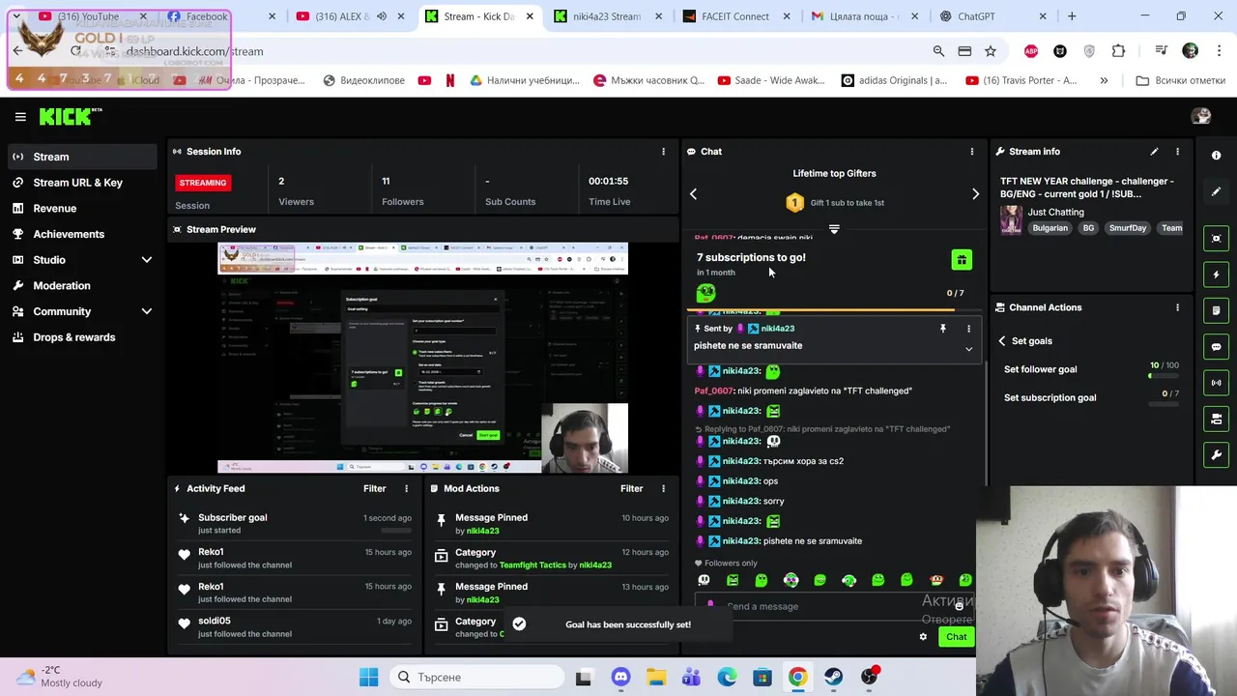Open Steam from the taskbar
This screenshot has width=1237, height=696.
click(x=834, y=678)
